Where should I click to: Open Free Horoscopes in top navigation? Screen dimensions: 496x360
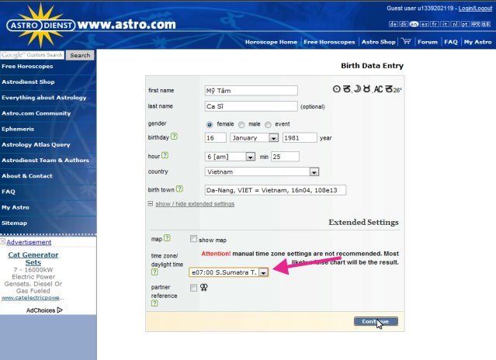coord(331,42)
